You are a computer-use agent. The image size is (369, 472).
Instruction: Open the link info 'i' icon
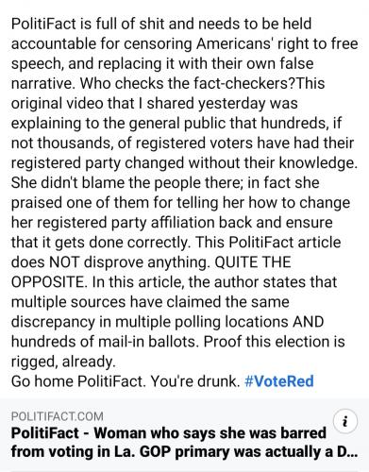tap(345, 421)
